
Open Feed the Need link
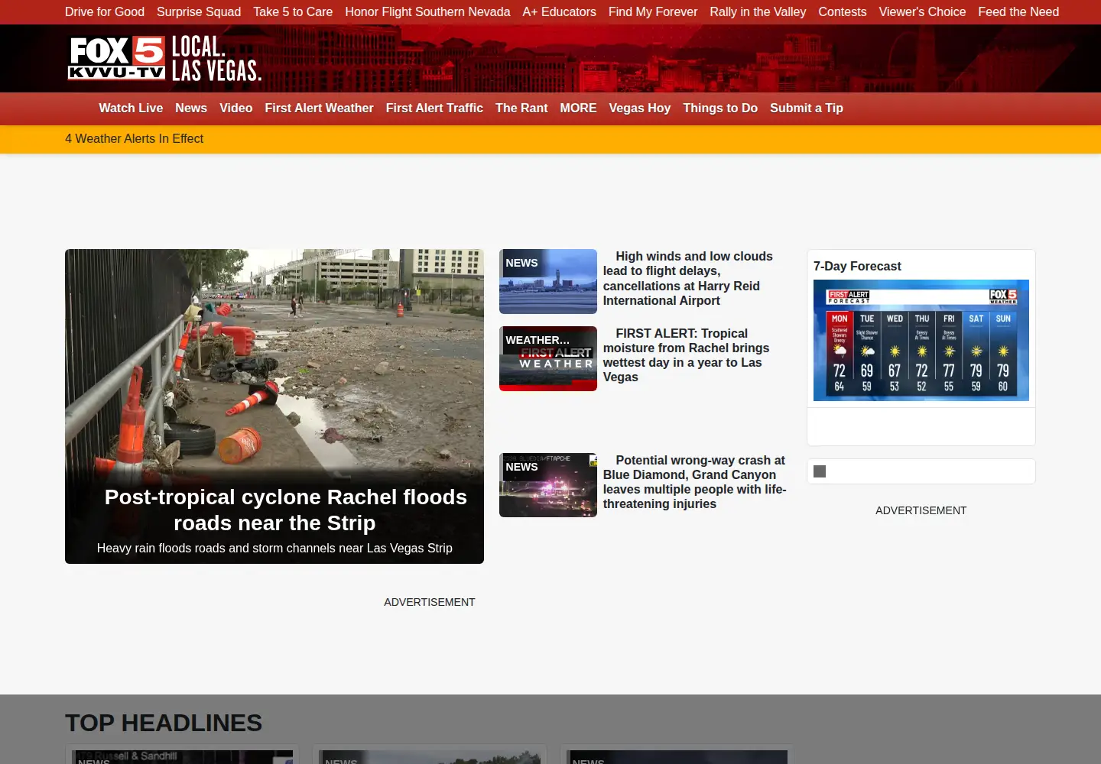click(1018, 12)
